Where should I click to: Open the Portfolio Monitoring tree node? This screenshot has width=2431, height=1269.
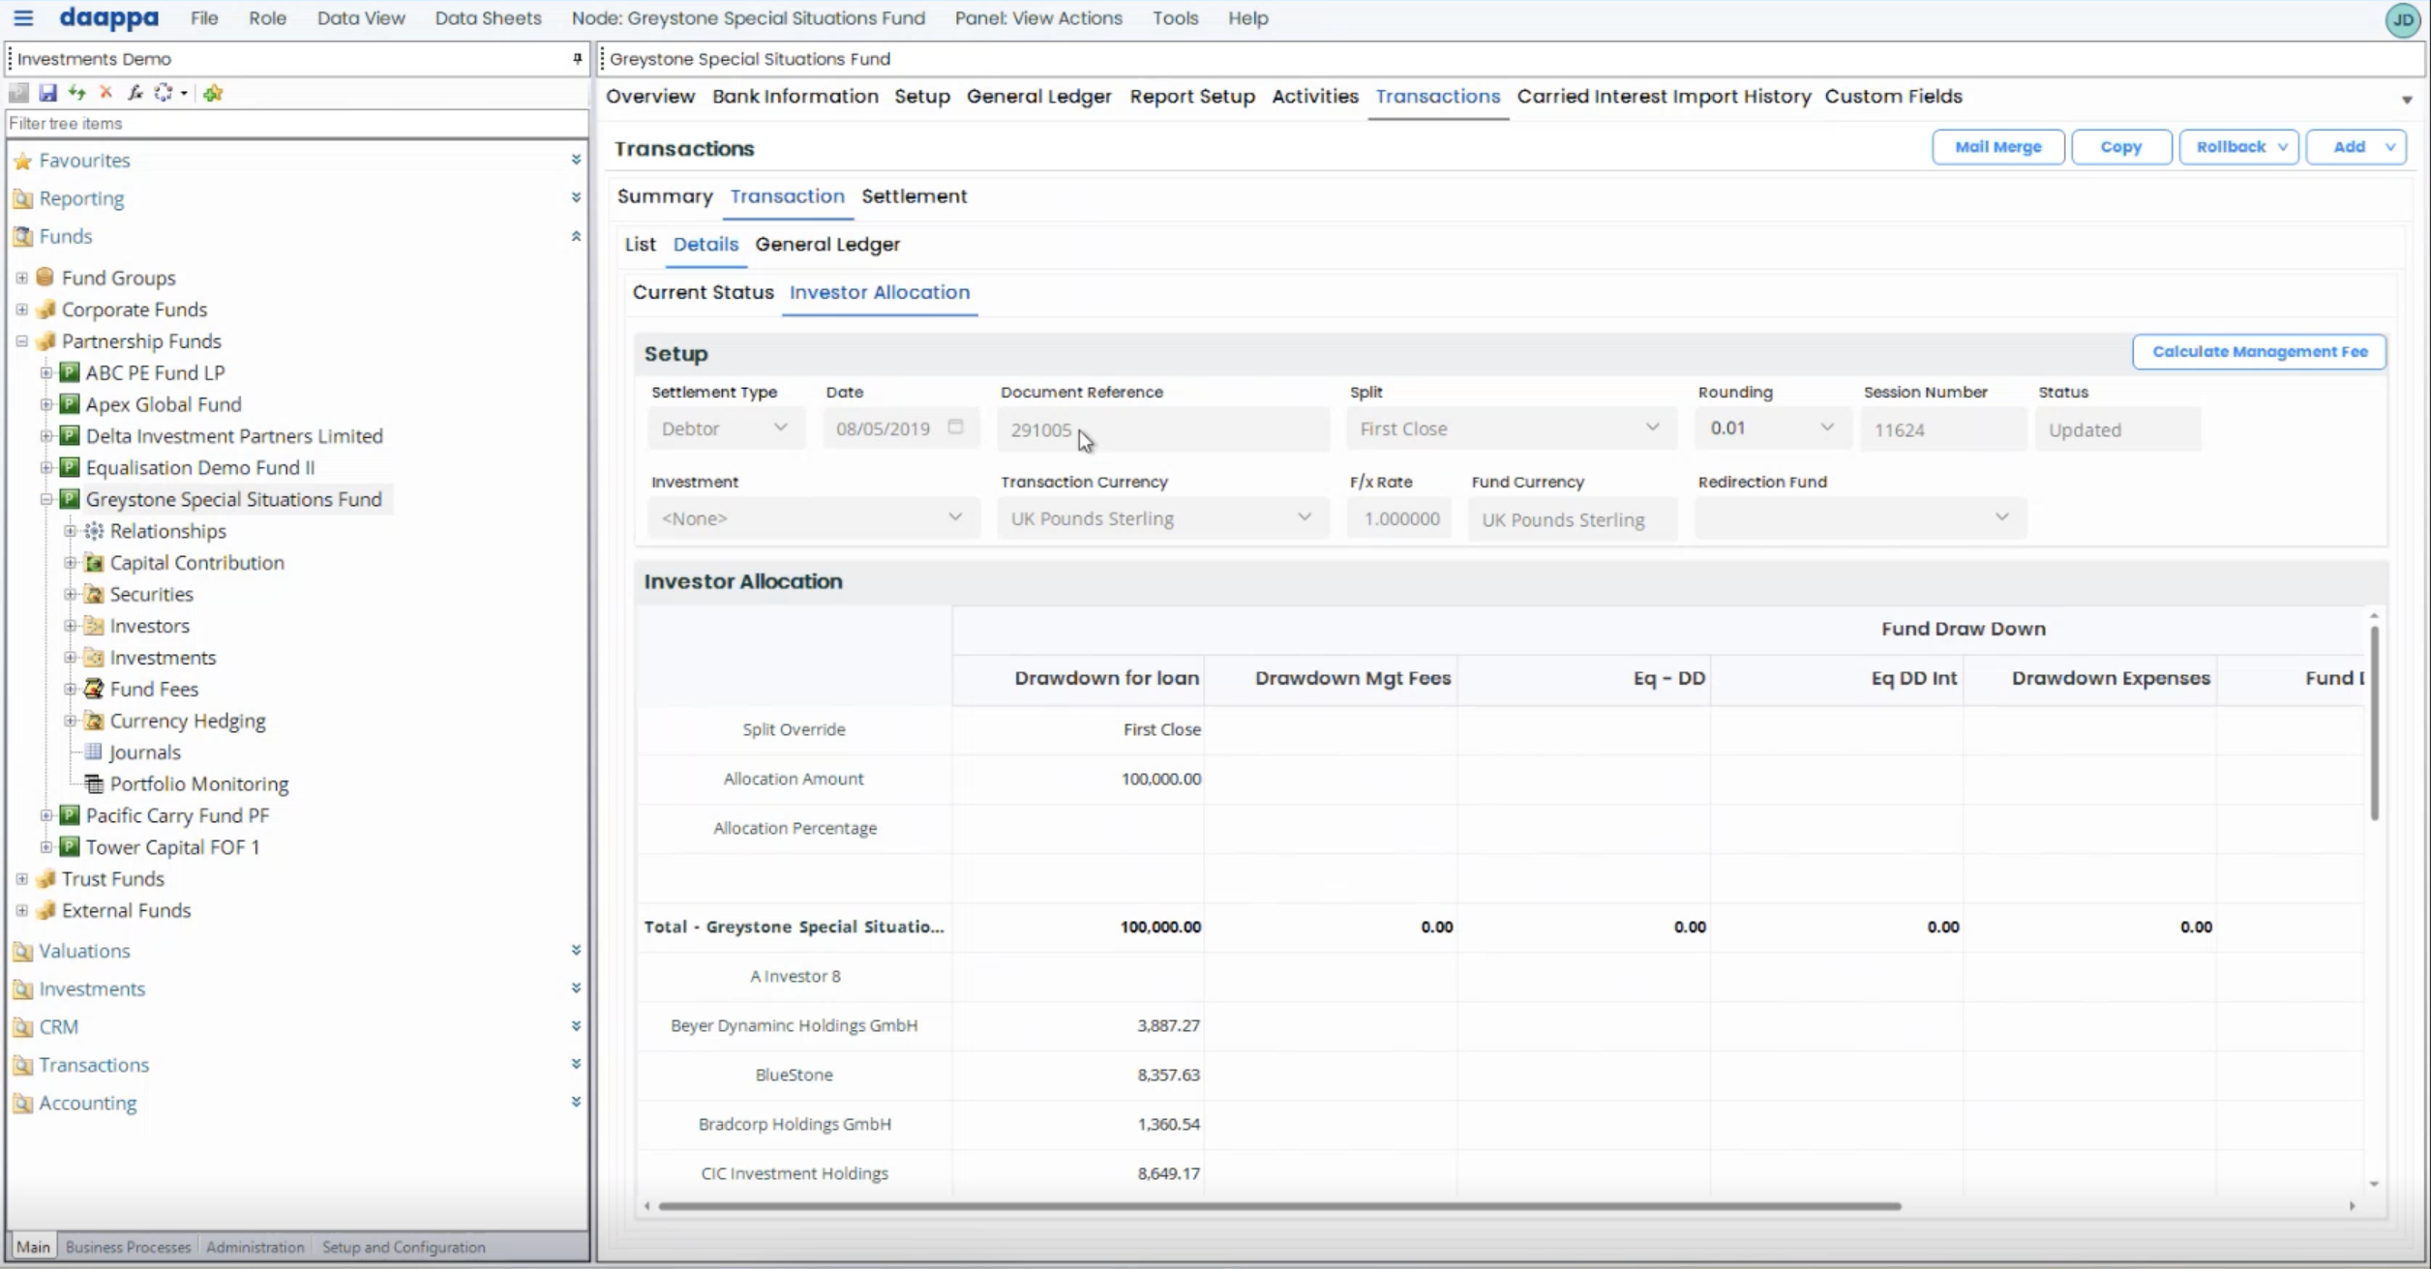point(198,783)
